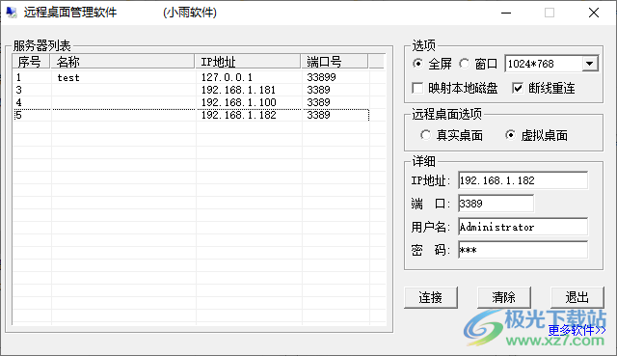Open the 1024*768 resolution dropdown arrow
This screenshot has height=356, width=617.
coord(589,64)
